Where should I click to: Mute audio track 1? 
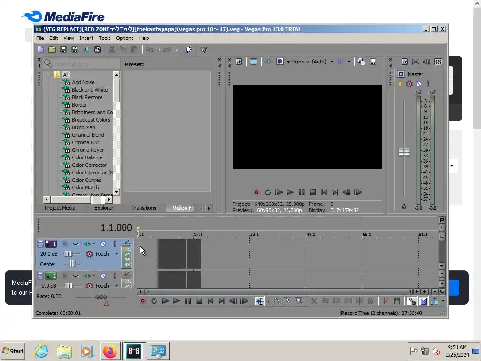[x=103, y=244]
